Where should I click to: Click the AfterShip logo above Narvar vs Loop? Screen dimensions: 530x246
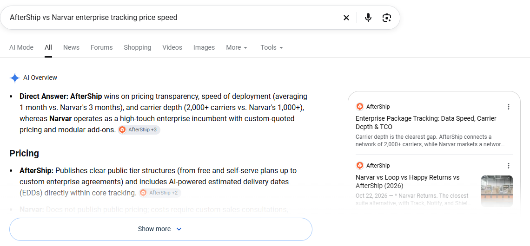click(360, 165)
